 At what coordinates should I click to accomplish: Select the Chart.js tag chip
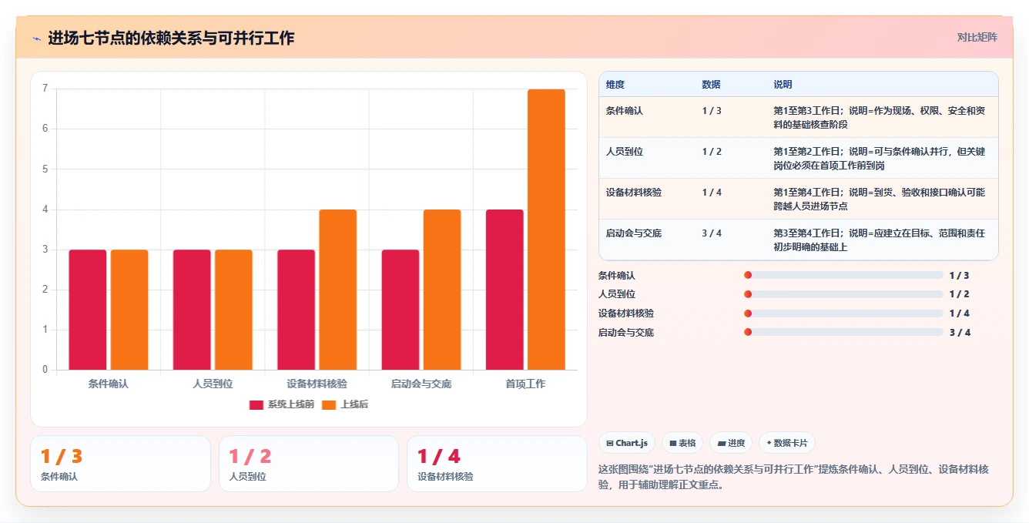point(627,443)
